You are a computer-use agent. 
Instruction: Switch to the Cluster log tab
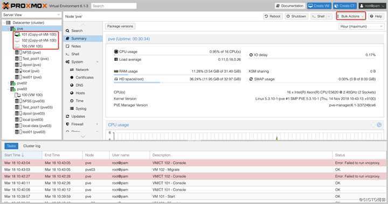point(32,146)
